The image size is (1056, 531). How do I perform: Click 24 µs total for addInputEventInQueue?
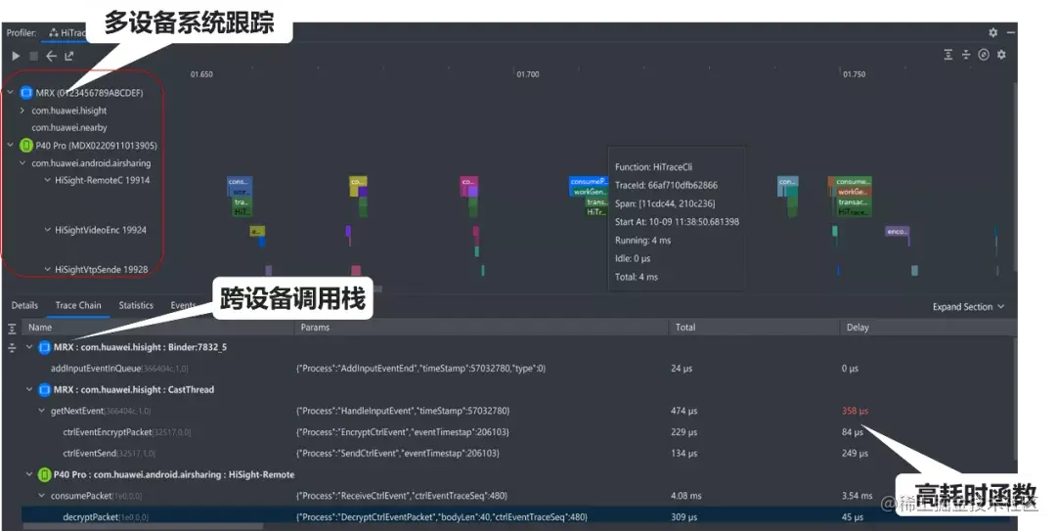(681, 369)
